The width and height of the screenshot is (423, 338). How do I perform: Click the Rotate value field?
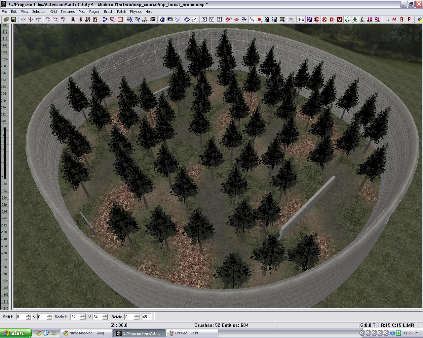pos(129,317)
